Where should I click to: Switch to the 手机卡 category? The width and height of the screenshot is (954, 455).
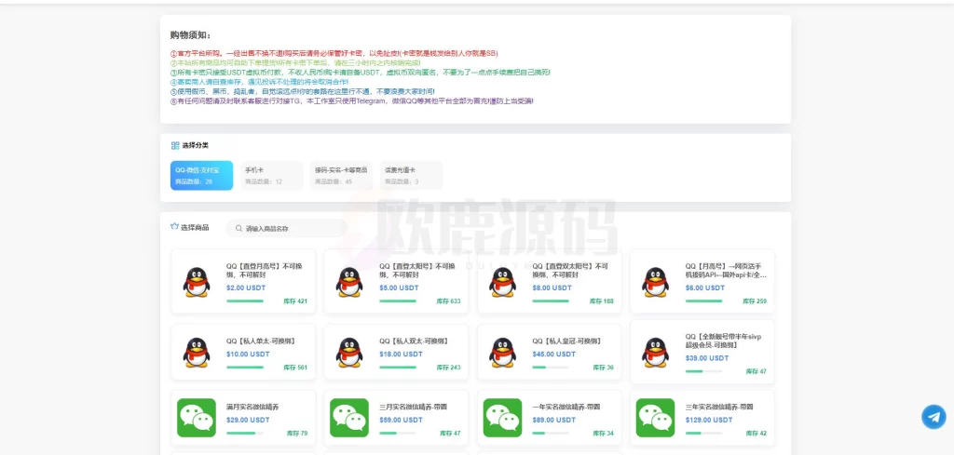pos(271,176)
